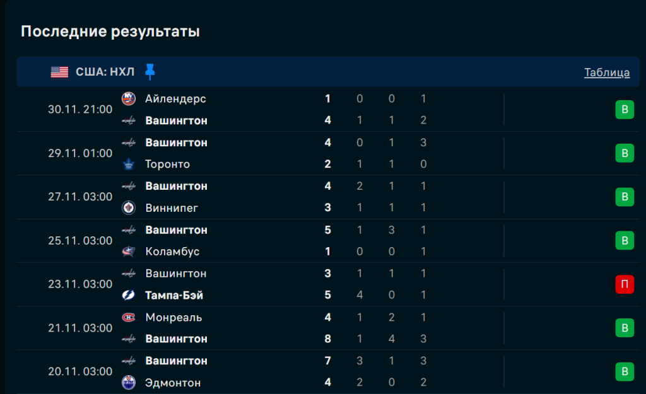Open the Таблица standings link
The width and height of the screenshot is (646, 394).
click(x=606, y=72)
